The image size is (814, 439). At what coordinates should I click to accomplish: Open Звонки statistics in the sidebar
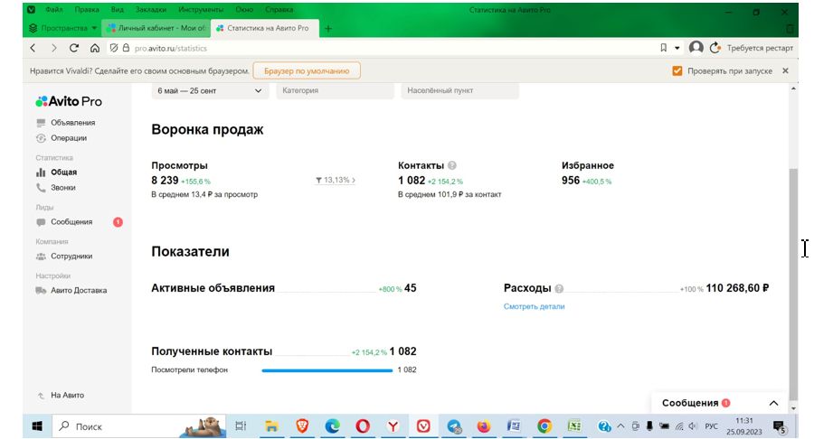point(62,188)
